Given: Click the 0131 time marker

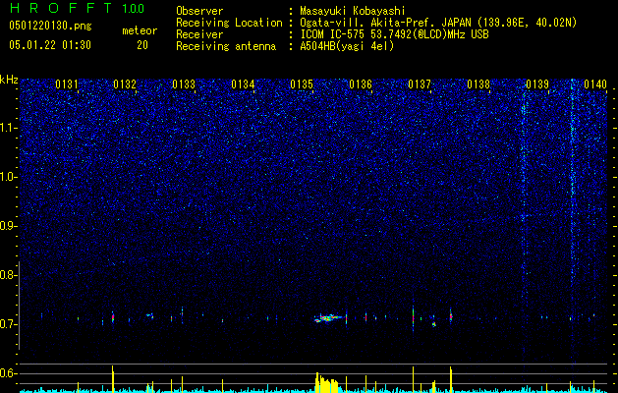Looking at the screenshot, I should 67,84.
